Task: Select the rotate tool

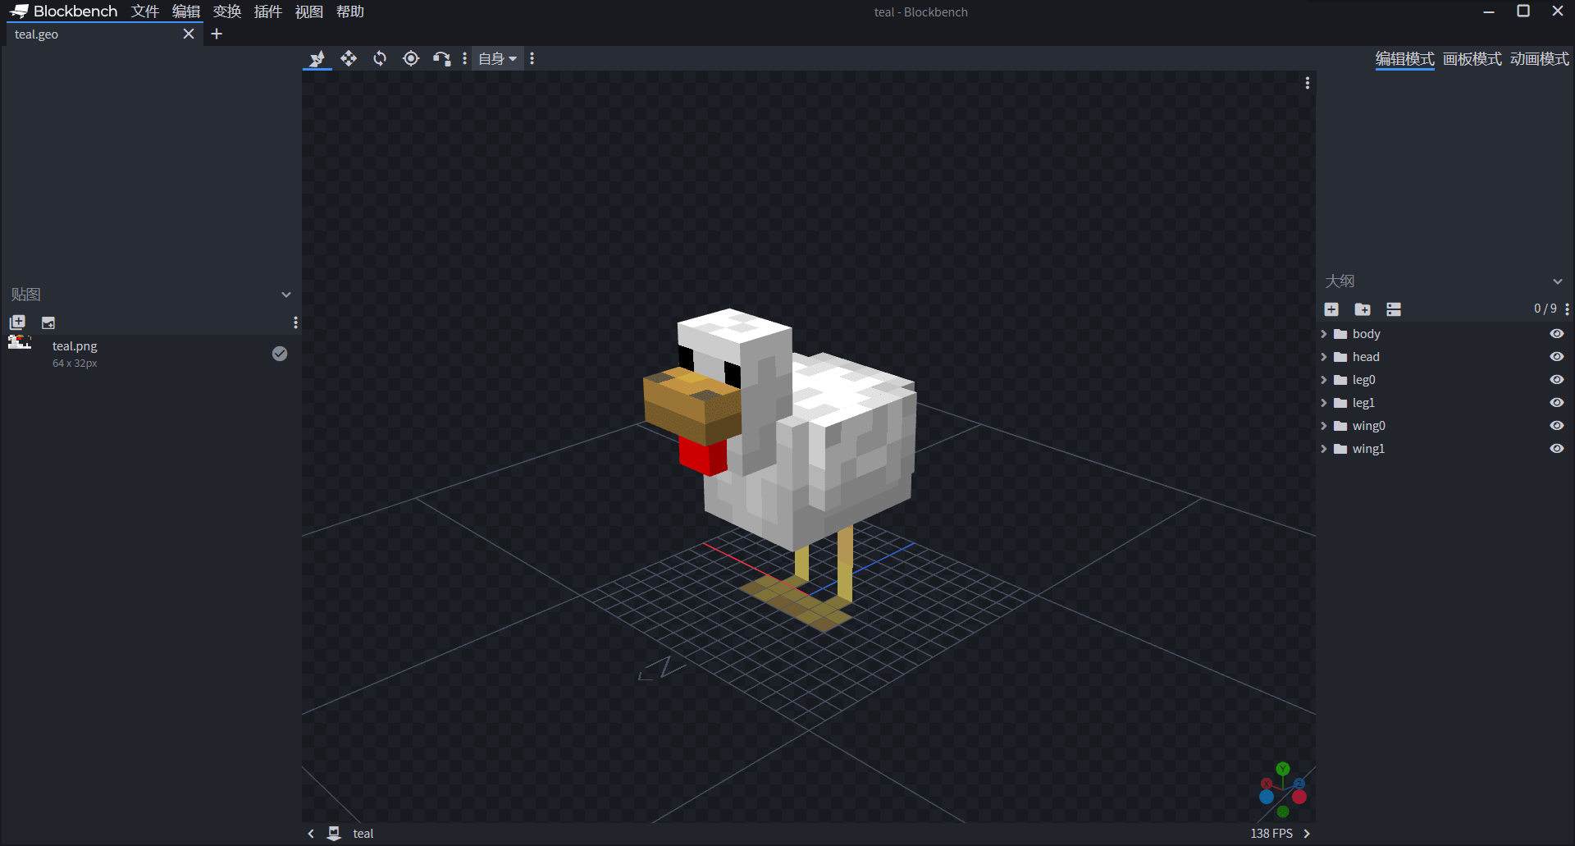Action: tap(380, 58)
